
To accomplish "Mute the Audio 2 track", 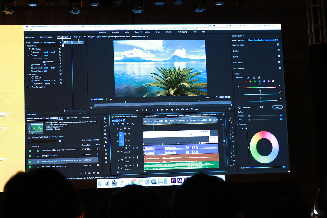I will pyautogui.click(x=130, y=158).
